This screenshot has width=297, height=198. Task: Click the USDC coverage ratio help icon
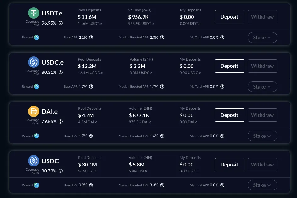(x=60, y=171)
